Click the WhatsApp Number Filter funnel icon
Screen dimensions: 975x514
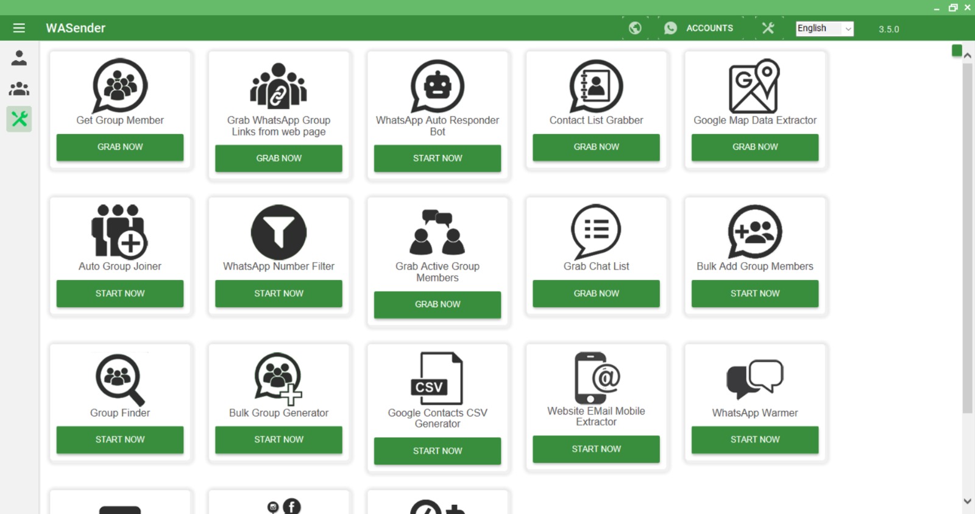278,232
